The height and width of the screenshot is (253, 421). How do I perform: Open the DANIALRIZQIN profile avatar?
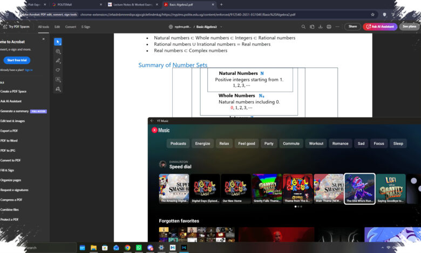[x=162, y=164]
